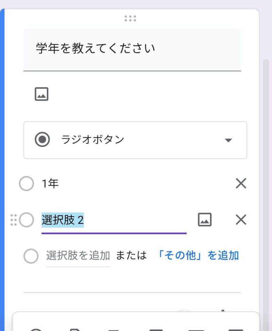Expand the ラジオボタン question type dropdown
This screenshot has width=272, height=331.
pos(135,140)
